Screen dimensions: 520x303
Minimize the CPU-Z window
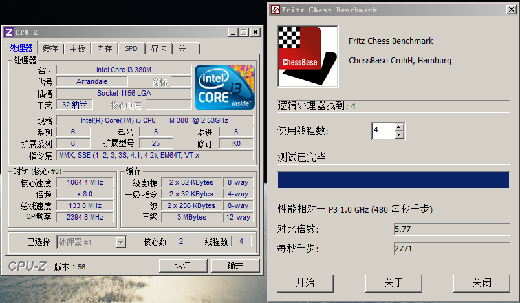pos(233,32)
